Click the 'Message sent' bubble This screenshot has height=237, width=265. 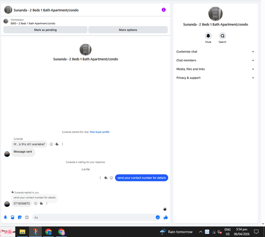click(x=23, y=152)
